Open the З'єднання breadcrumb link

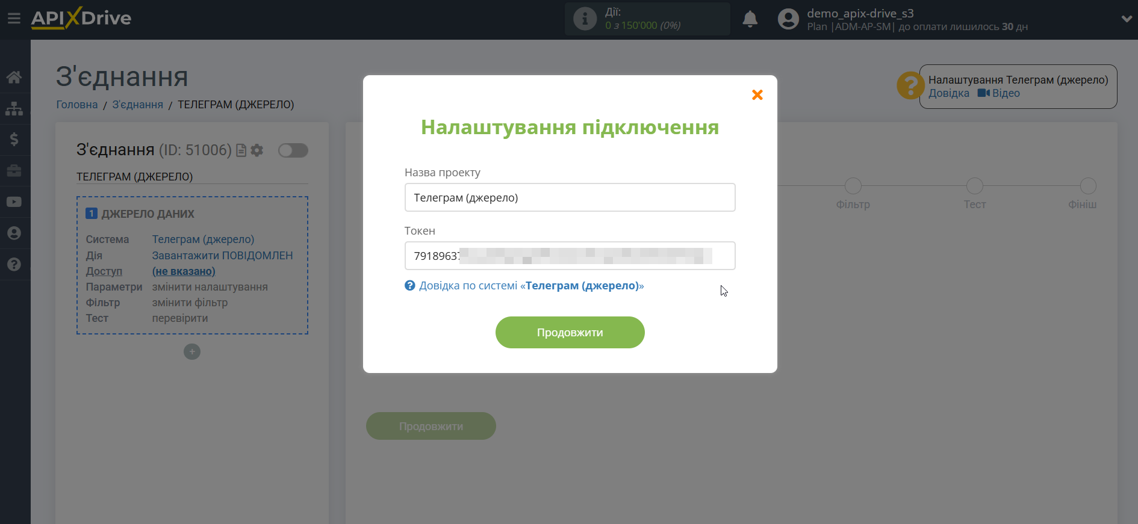(x=137, y=105)
